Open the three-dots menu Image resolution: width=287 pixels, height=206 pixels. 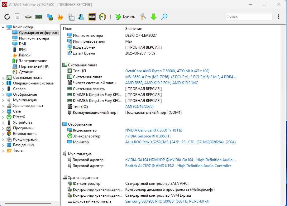(x=278, y=17)
